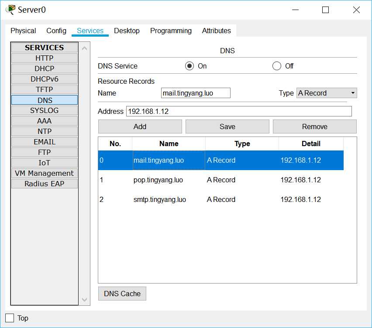This screenshot has width=372, height=328.
Task: Open the EMAIL service page
Action: 45,142
